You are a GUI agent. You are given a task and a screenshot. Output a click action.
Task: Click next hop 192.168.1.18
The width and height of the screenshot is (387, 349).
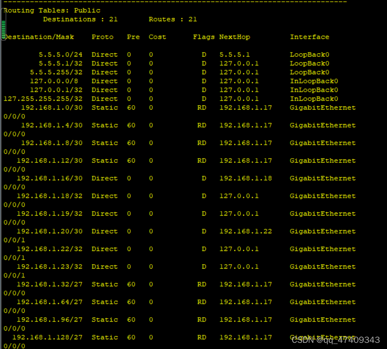[x=246, y=178]
